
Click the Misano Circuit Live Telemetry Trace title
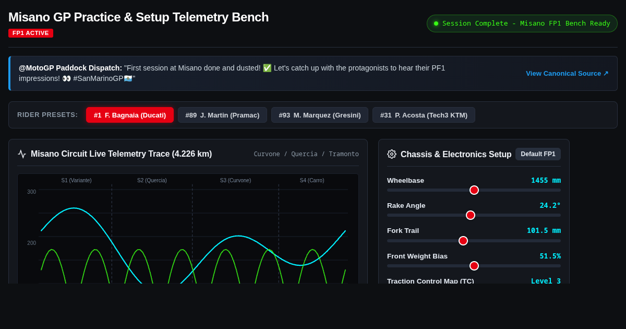[x=121, y=154]
